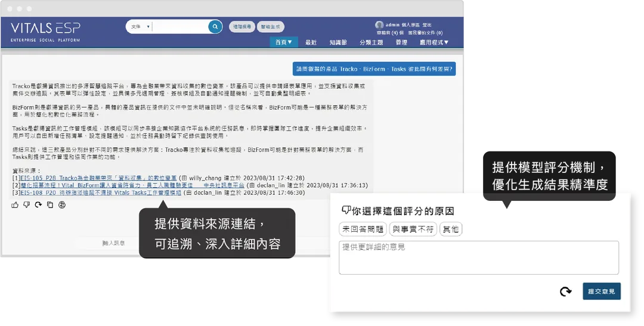Click the 提交意見 button
644x326 pixels.
[x=601, y=291]
